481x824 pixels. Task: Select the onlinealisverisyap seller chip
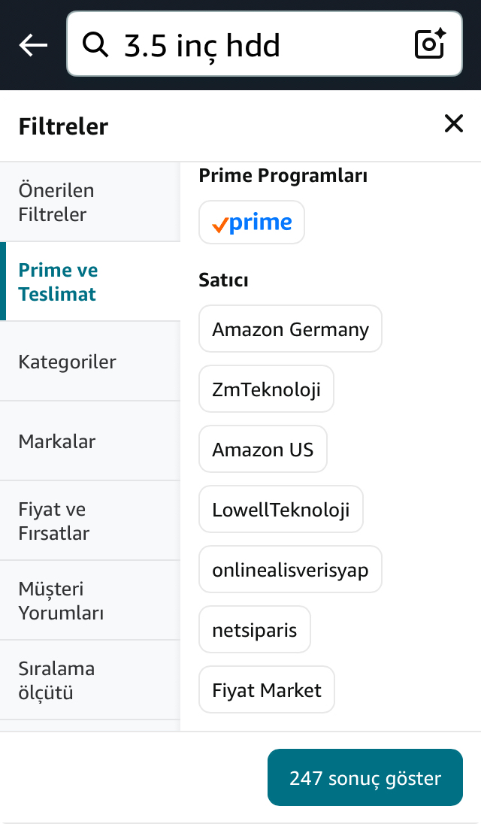[x=290, y=570]
